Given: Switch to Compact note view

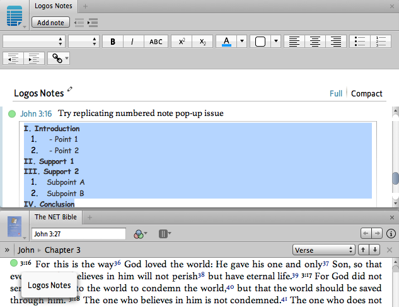Looking at the screenshot, I should [366, 94].
